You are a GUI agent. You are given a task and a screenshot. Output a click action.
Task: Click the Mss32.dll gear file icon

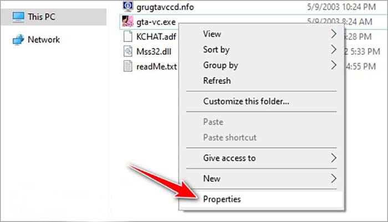127,51
